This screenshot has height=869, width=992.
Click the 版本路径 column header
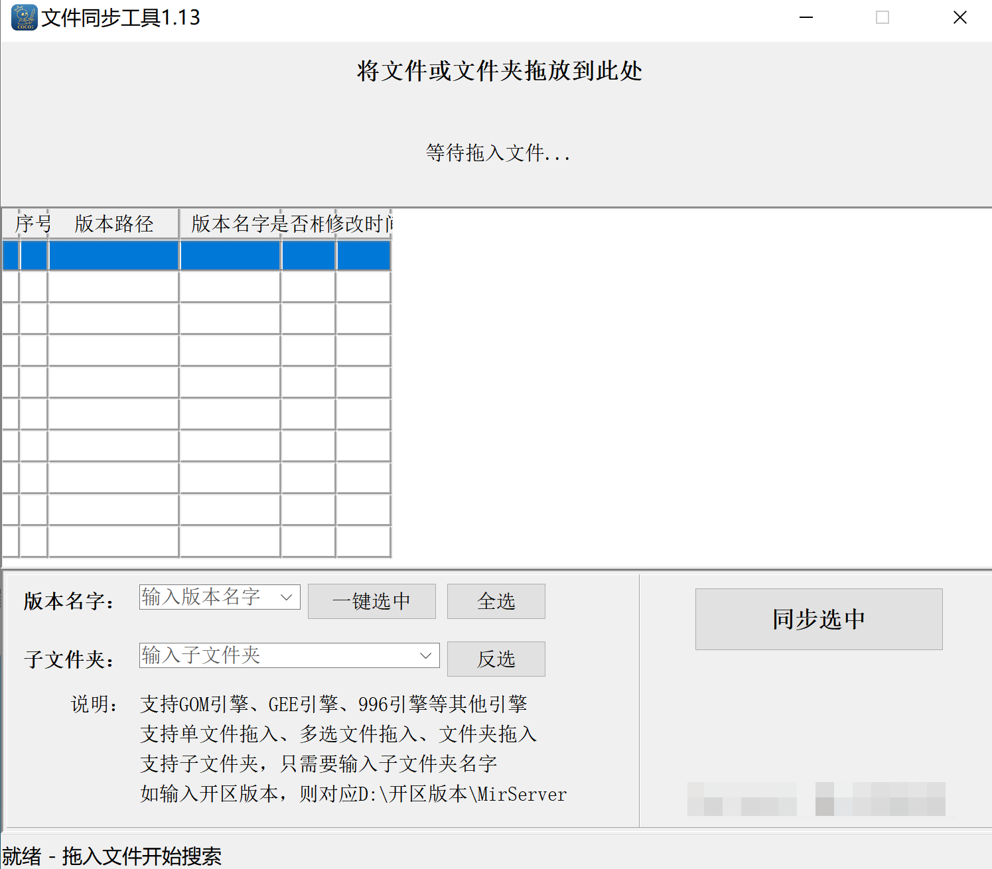click(114, 224)
